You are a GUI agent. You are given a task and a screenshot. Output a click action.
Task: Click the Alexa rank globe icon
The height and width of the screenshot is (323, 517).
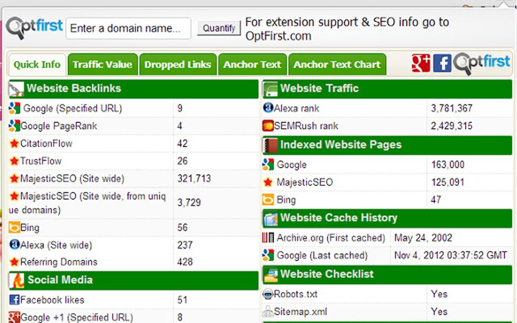pos(267,108)
